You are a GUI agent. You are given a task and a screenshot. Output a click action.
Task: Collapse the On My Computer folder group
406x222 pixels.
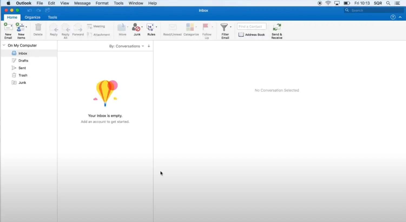click(4, 45)
